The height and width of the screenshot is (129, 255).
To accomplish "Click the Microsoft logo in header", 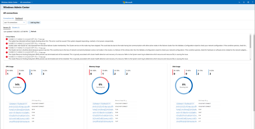I will click(128, 2).
